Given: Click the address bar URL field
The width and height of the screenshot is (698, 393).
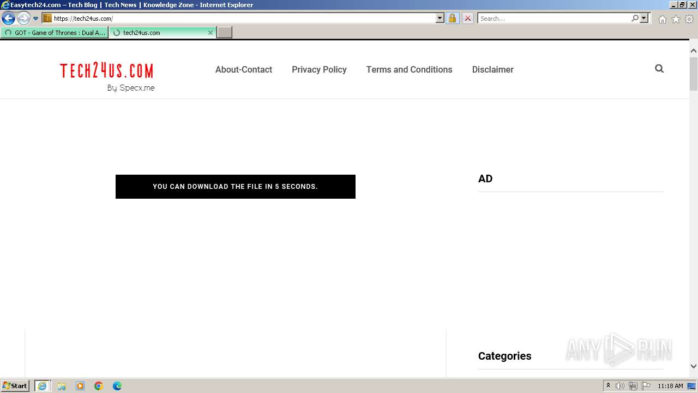Looking at the screenshot, I should click(x=244, y=19).
